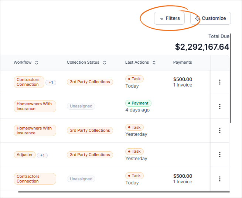Click the green Payment action tag
The width and height of the screenshot is (242, 198).
138,103
